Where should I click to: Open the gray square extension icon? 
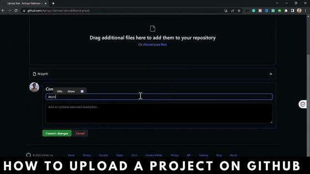coord(260,11)
